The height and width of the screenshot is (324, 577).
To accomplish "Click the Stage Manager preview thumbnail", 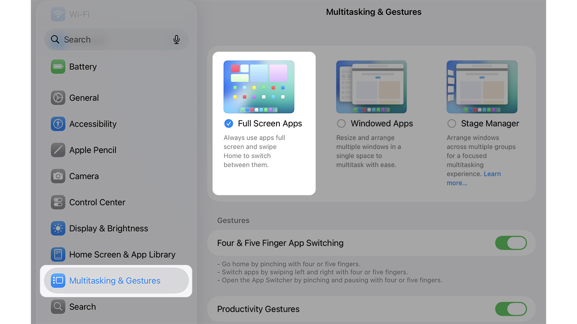I will 482,87.
